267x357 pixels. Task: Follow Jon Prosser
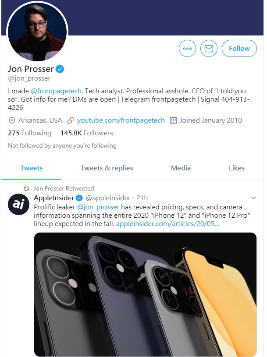(239, 49)
